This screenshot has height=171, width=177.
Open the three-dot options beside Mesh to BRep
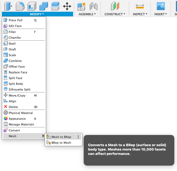click(x=78, y=137)
